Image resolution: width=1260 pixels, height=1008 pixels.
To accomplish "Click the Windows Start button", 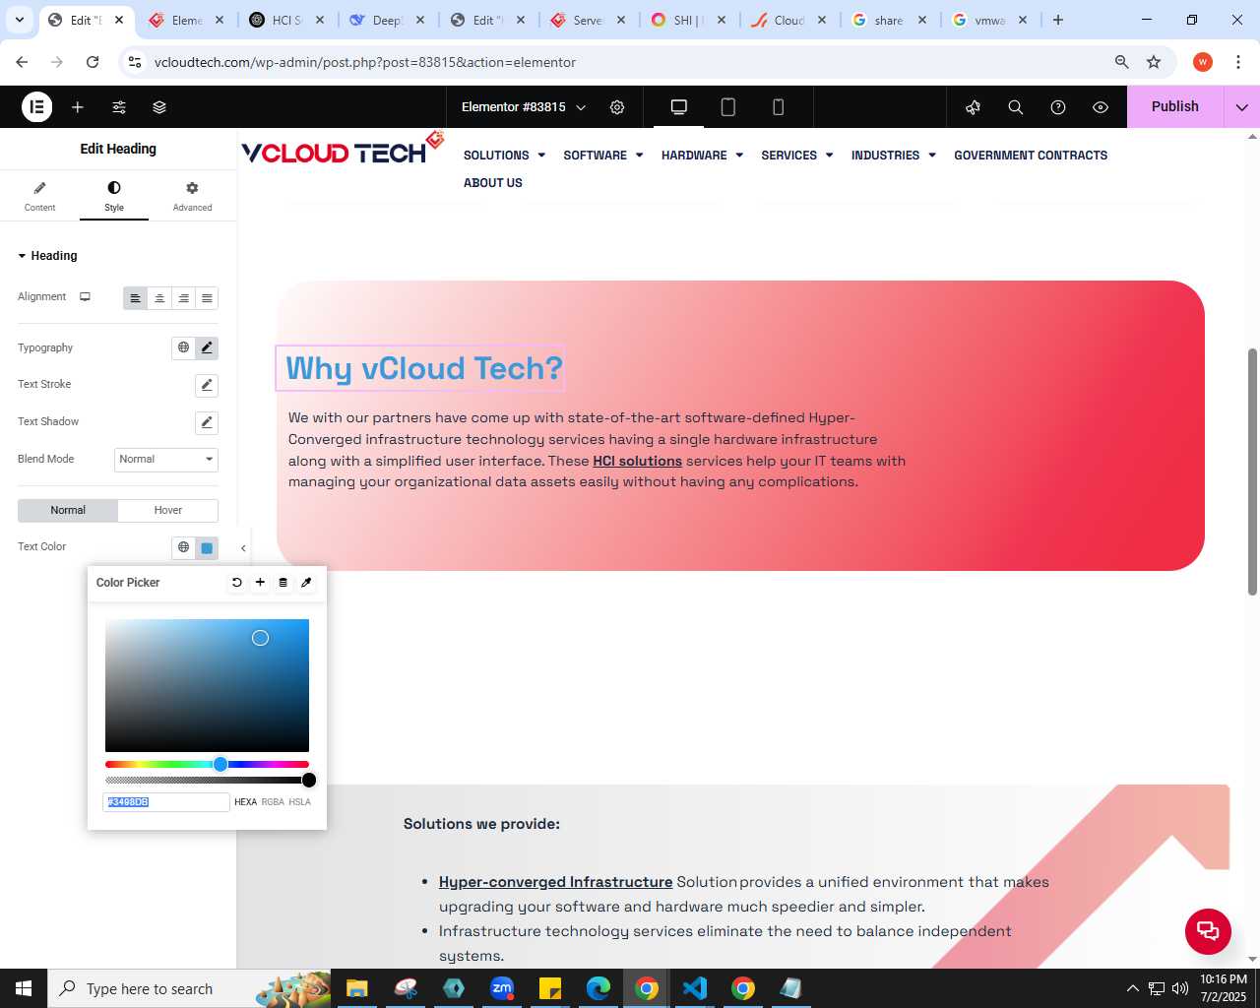I will [x=24, y=988].
